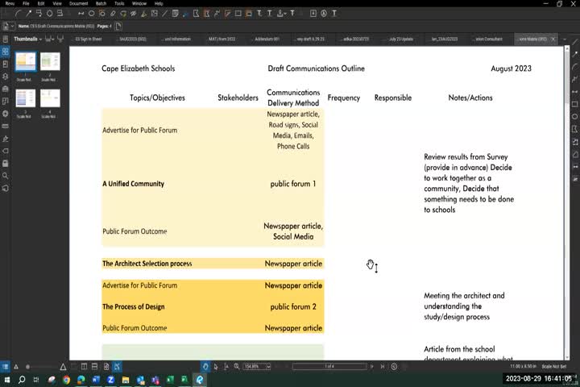Viewport: 580px width, 387px height.
Task: Select the Callout tool
Action: [39, 14]
